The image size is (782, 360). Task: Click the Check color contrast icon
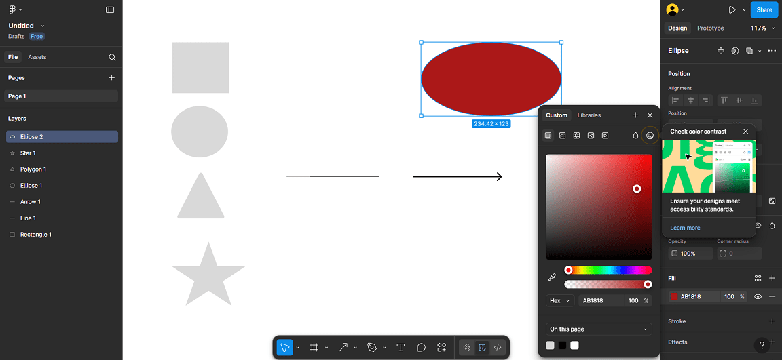(650, 136)
